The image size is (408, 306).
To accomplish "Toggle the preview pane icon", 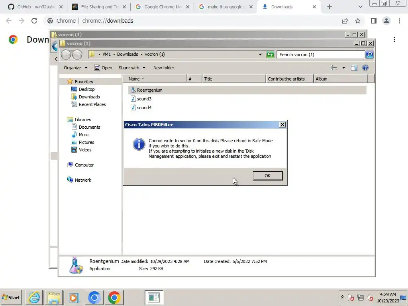I will point(354,68).
